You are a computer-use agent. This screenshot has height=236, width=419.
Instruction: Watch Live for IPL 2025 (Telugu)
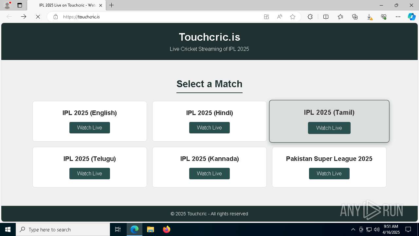90,174
